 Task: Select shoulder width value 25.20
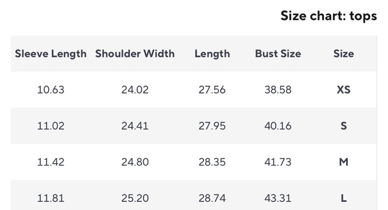[135, 198]
